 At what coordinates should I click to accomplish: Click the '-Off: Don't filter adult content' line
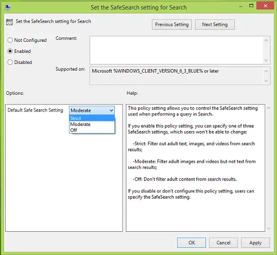coord(185,179)
